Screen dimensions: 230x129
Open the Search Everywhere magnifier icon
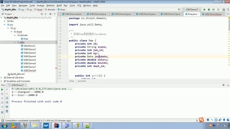click(228, 10)
